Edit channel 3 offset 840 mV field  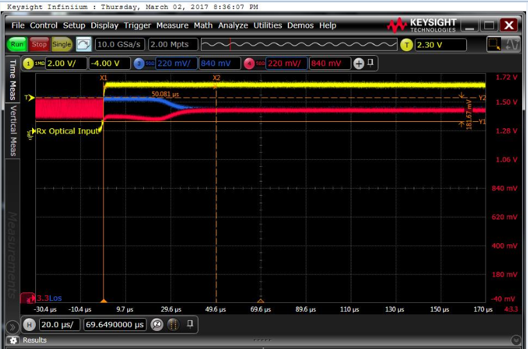(x=220, y=64)
